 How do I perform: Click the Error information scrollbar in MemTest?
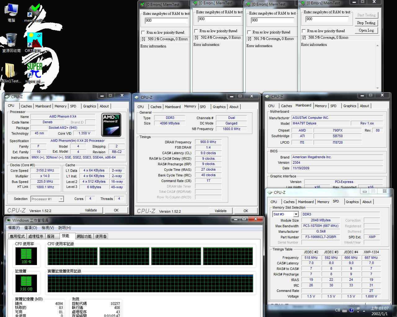tap(377, 67)
